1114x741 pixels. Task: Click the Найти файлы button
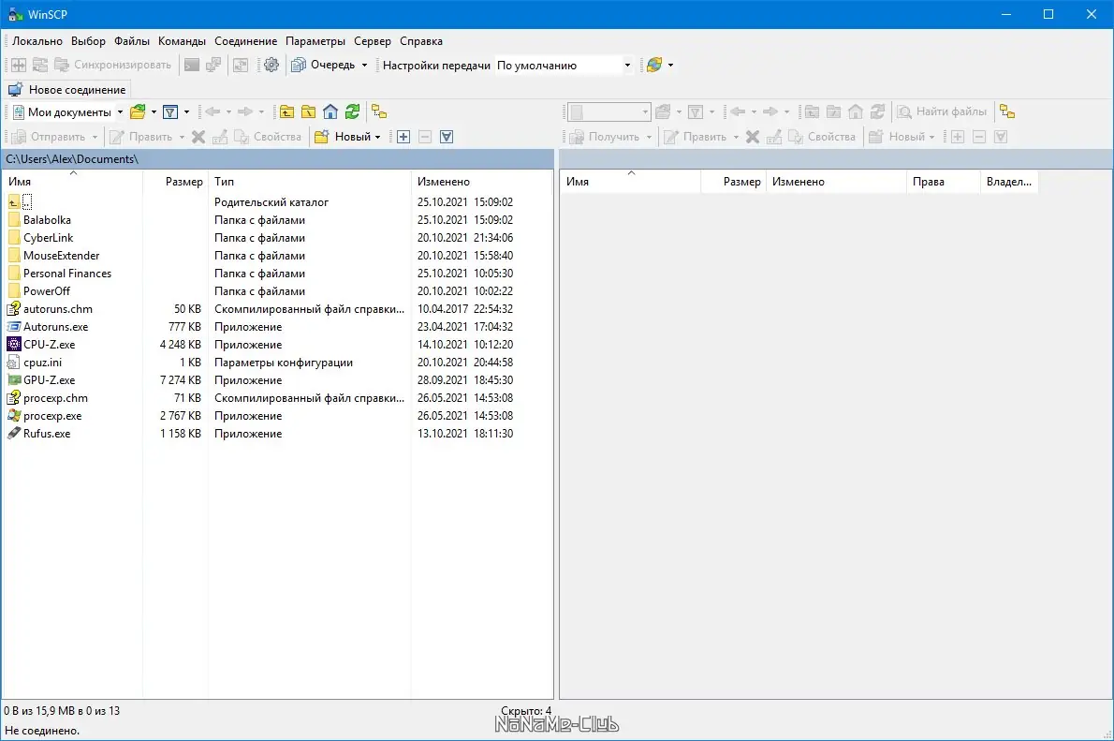942,111
